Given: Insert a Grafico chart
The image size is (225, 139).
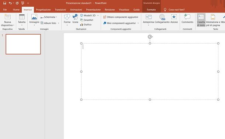Looking at the screenshot, I should click(x=86, y=25).
